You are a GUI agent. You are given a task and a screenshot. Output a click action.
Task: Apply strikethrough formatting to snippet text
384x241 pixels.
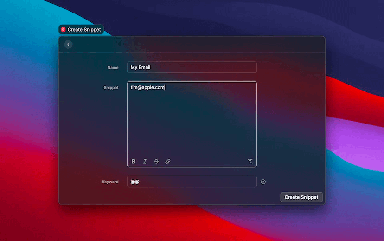click(x=156, y=162)
